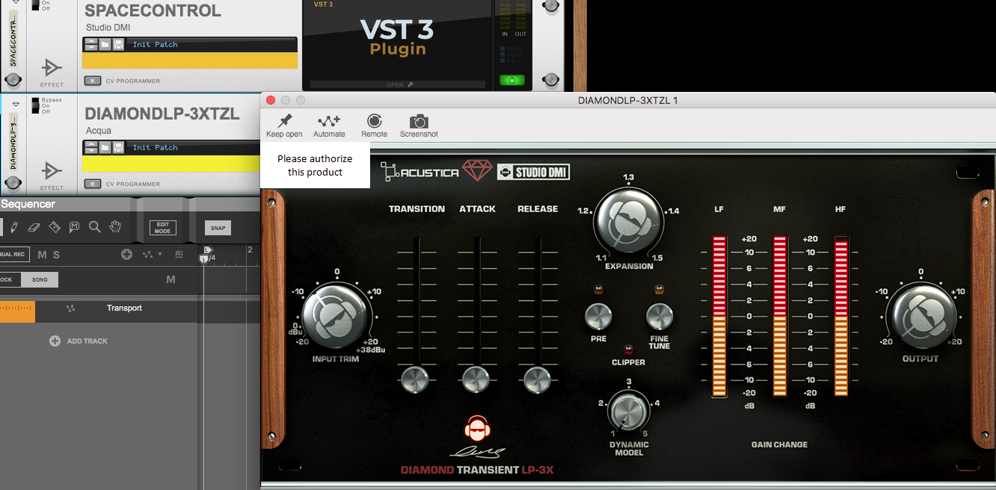Click the Remote icon
This screenshot has height=490, width=996.
pos(374,125)
